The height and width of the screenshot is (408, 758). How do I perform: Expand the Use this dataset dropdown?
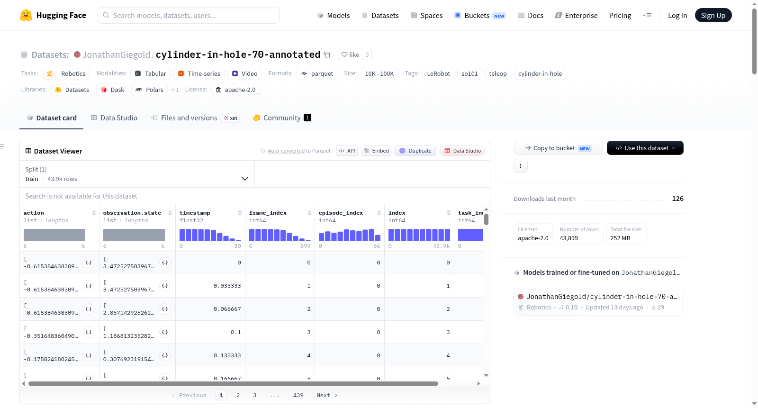(645, 148)
